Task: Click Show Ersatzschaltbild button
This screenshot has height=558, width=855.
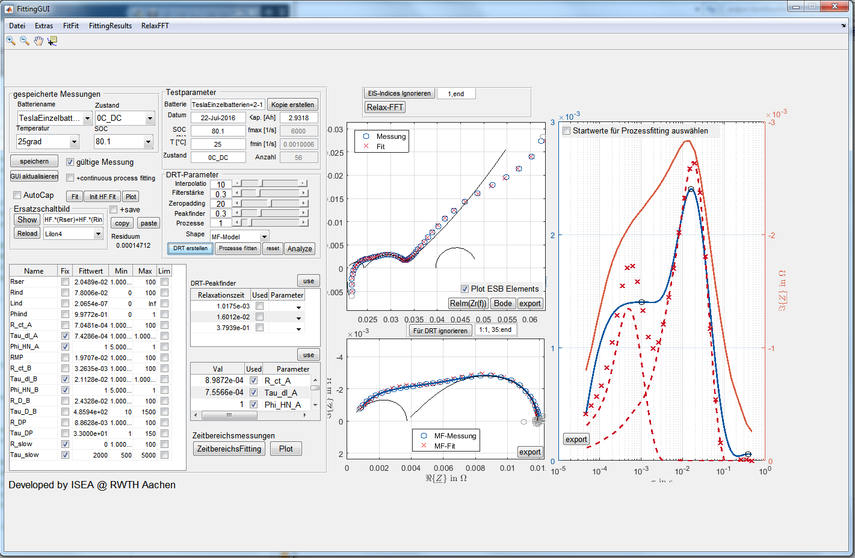Action: [27, 219]
